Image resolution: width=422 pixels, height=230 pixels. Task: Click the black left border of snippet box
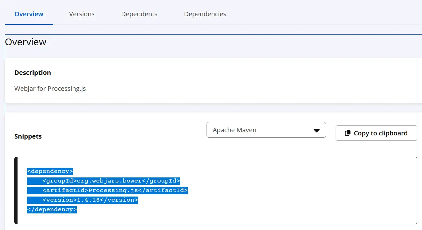[x=16, y=190]
